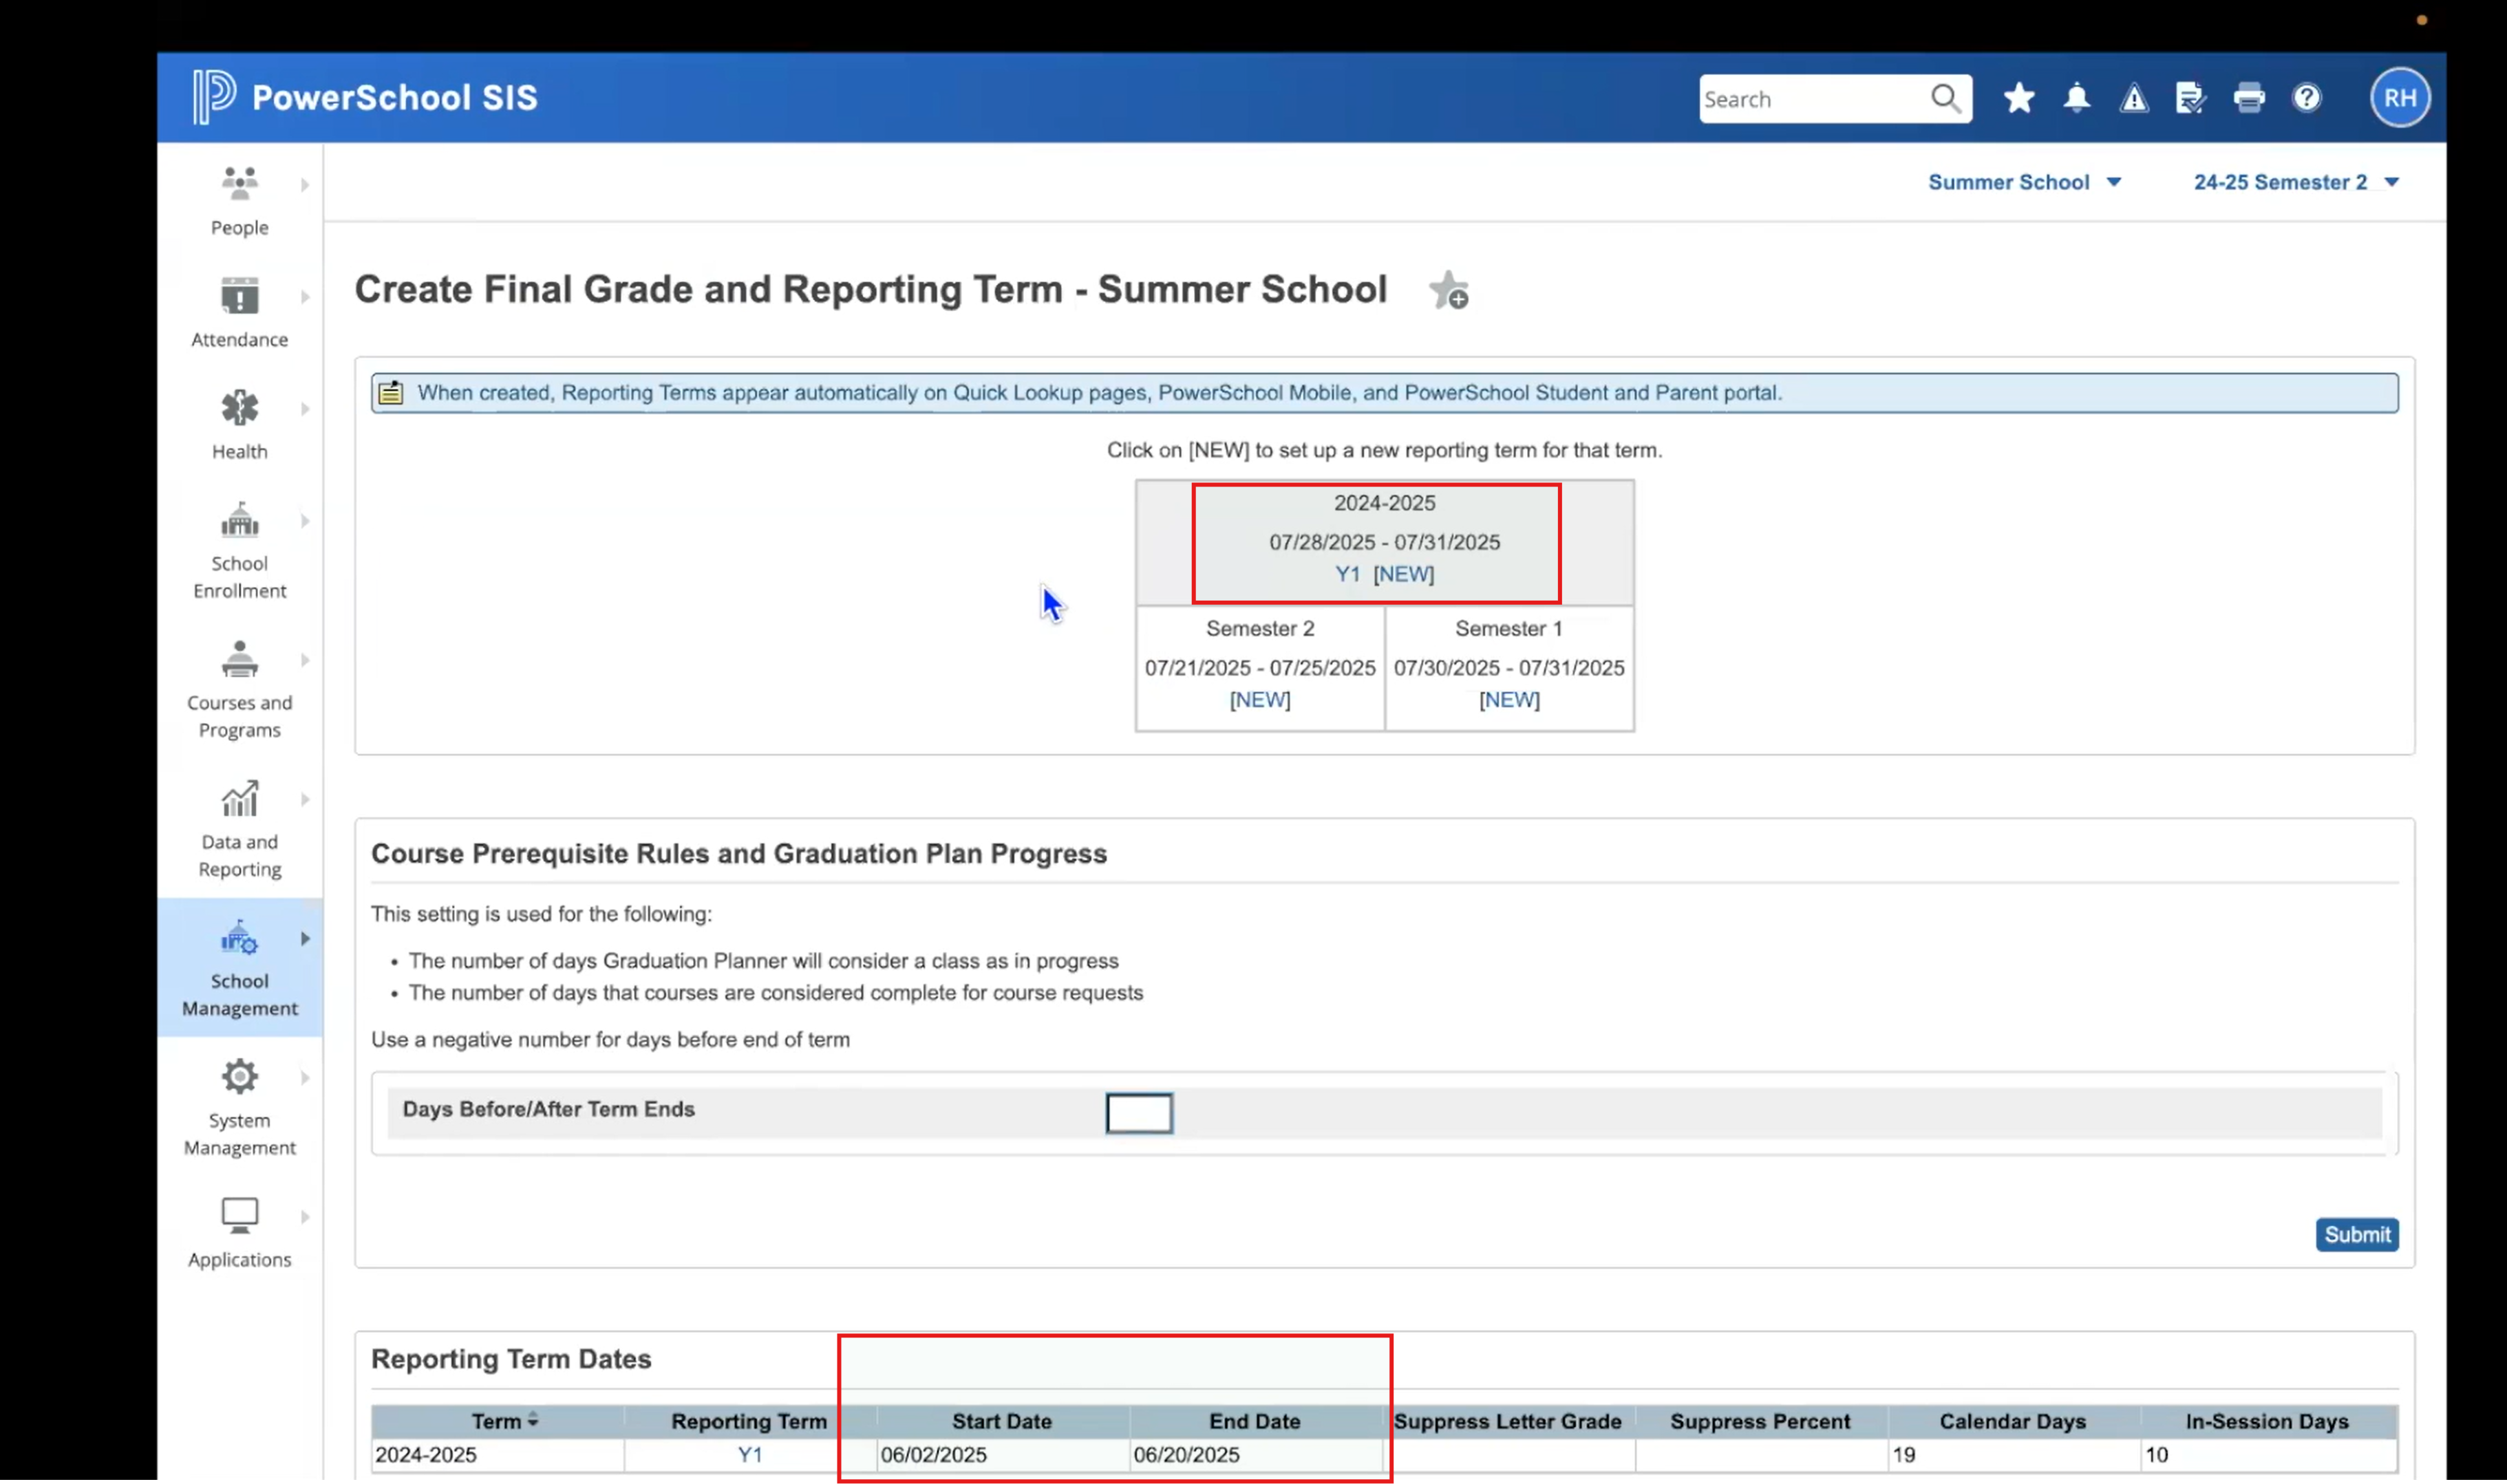
Task: Add this page to favorites star
Action: point(1448,291)
